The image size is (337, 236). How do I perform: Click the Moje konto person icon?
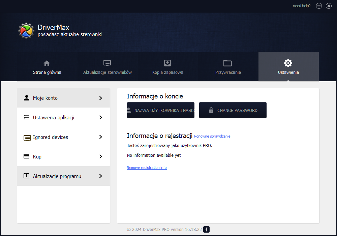[26, 98]
